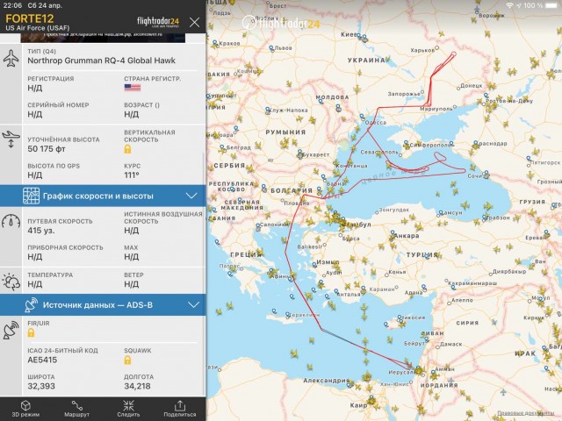Screen dimensions: 562x421
Task: Click the radar FIR/UIR section icon
Action: (x=11, y=330)
